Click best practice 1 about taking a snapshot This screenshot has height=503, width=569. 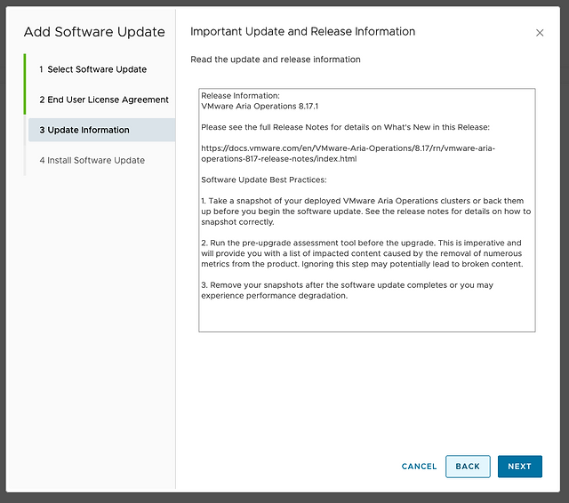point(365,212)
